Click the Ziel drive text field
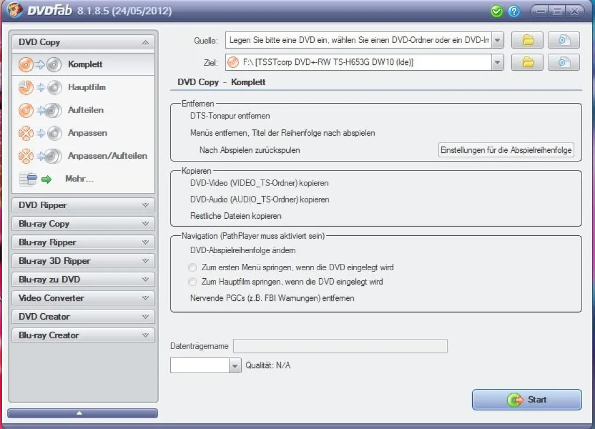This screenshot has width=595, height=429. (358, 63)
